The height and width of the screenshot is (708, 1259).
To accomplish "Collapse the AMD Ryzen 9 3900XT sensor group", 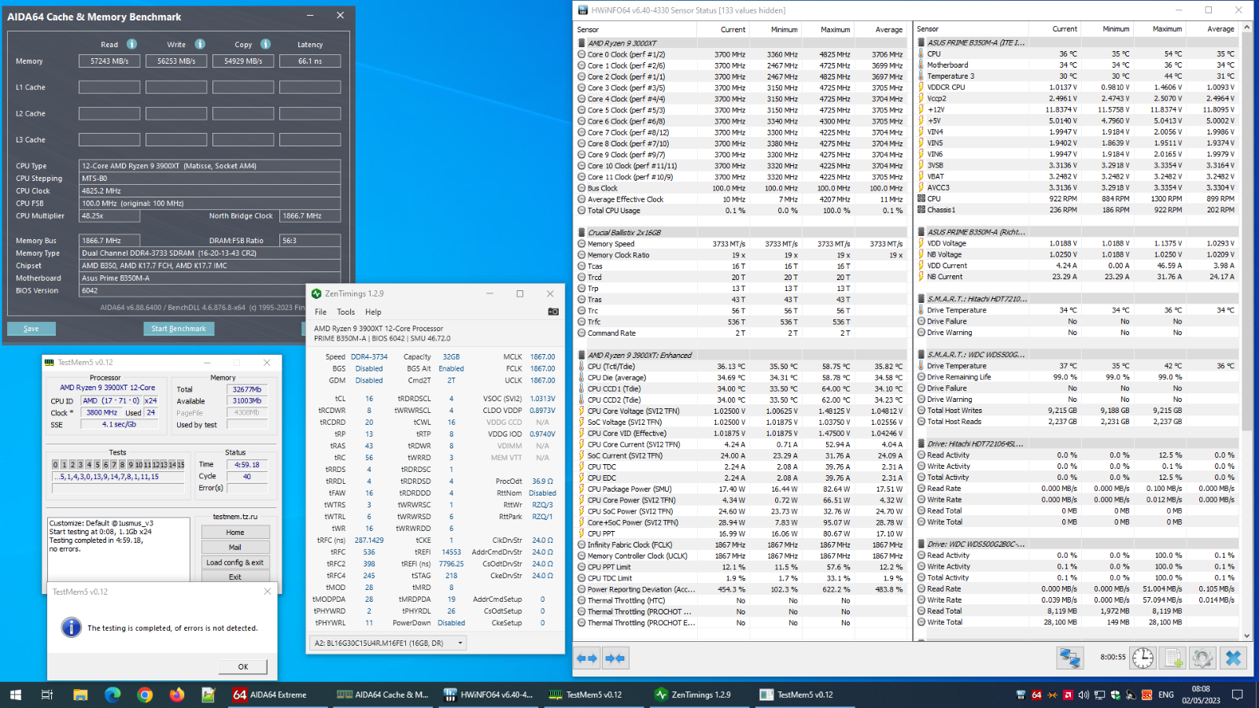I will pos(582,43).
